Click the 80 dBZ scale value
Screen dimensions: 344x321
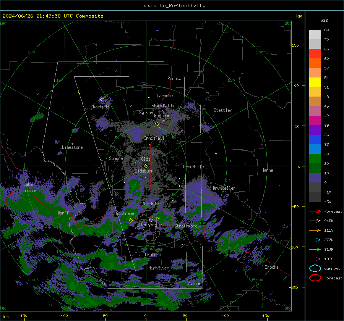pos(326,30)
